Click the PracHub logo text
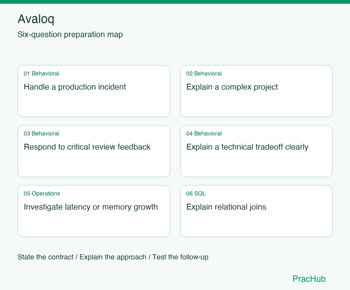Viewport: 350px width, 290px height. tap(309, 279)
